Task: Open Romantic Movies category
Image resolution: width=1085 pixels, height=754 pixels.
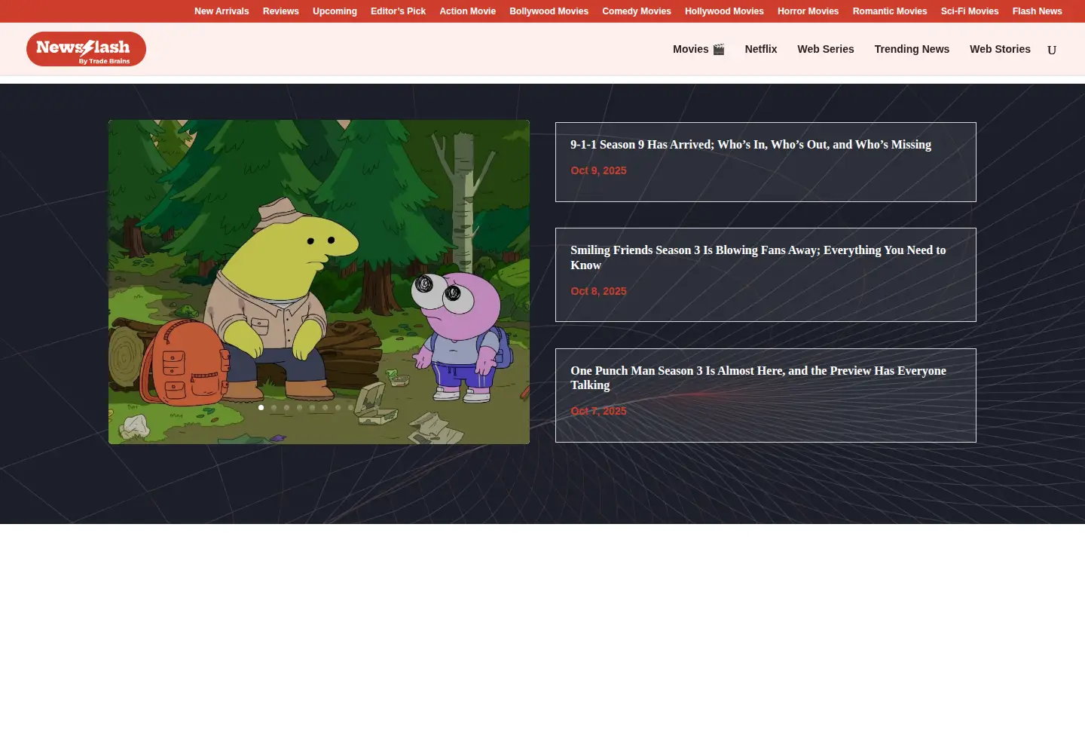Action: (890, 11)
